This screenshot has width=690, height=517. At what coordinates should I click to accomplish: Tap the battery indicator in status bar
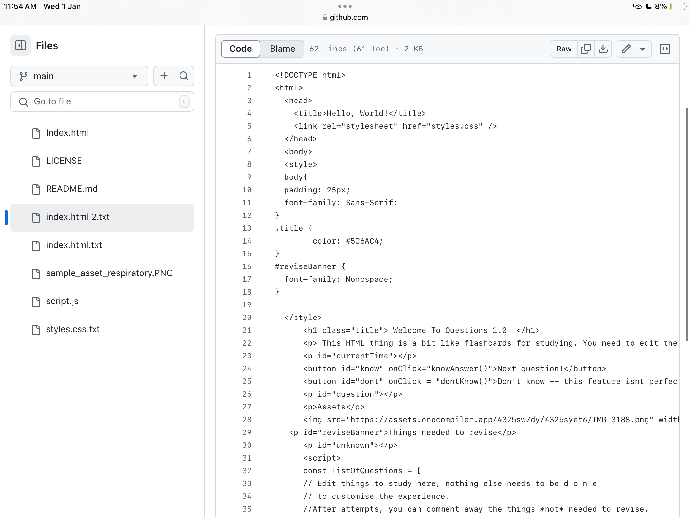[678, 6]
